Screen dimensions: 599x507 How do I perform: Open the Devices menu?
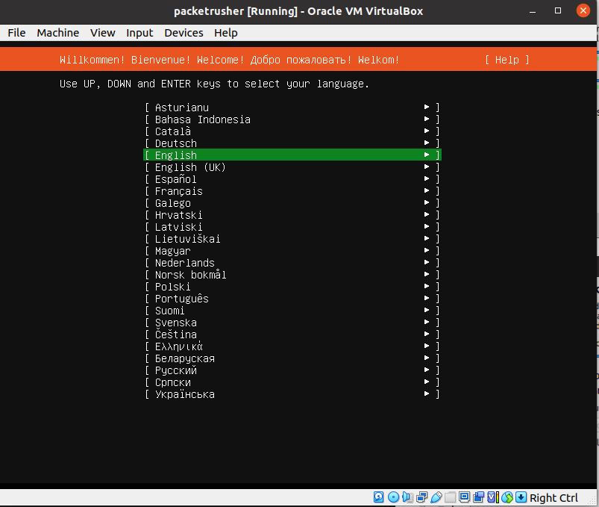point(184,33)
